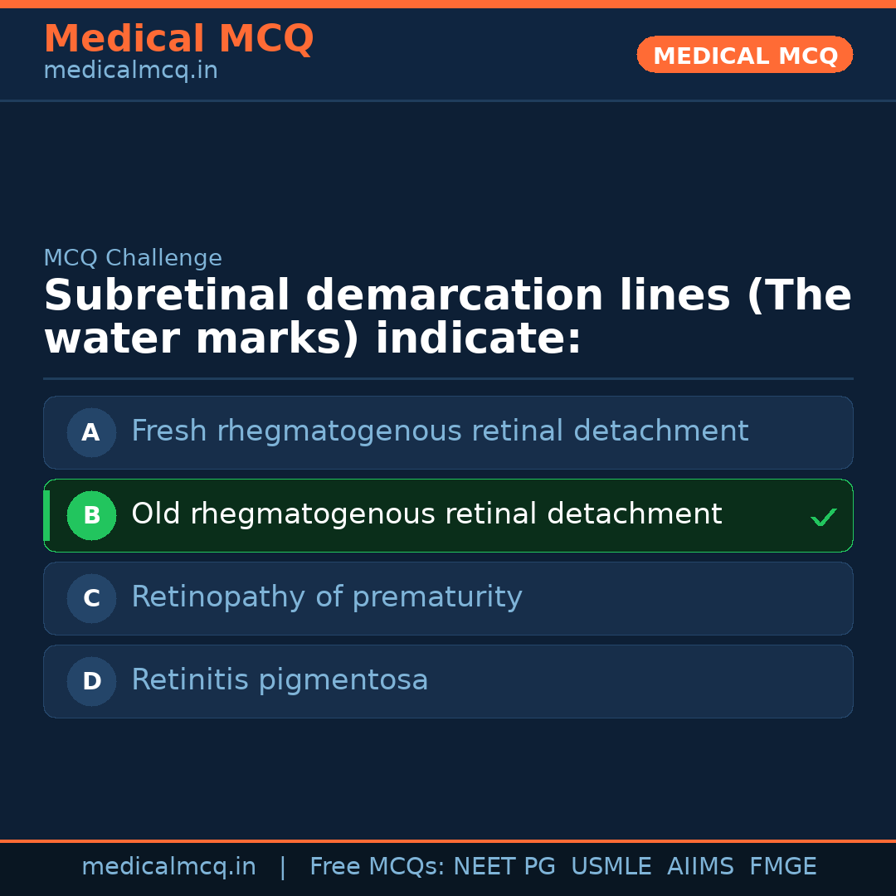Choose the Retinopathy of prematurity answer text
The image size is (896, 896).
(x=326, y=598)
